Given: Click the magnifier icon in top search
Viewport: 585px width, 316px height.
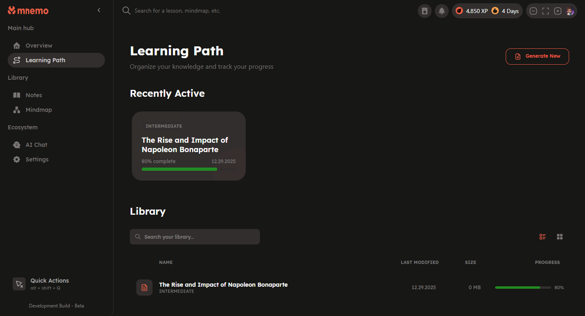Looking at the screenshot, I should click(127, 11).
